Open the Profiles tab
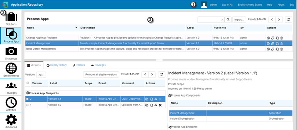 pyautogui.click(x=79, y=65)
